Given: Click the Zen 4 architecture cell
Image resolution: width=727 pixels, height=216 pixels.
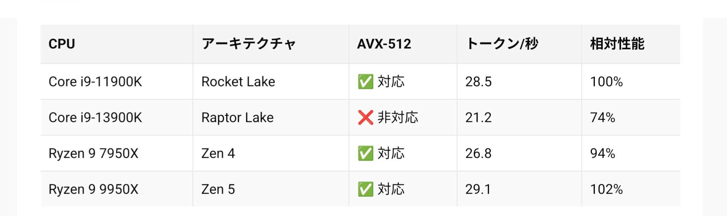Looking at the screenshot, I should click(x=218, y=154).
